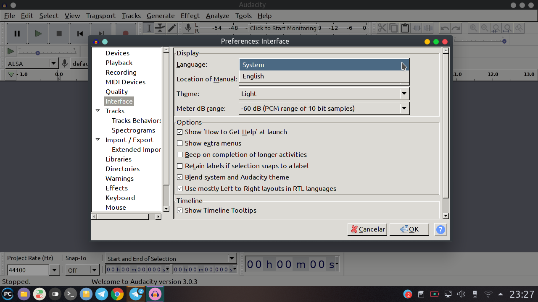The image size is (538, 302).
Task: Click the Stop transport button
Action: coord(59,34)
